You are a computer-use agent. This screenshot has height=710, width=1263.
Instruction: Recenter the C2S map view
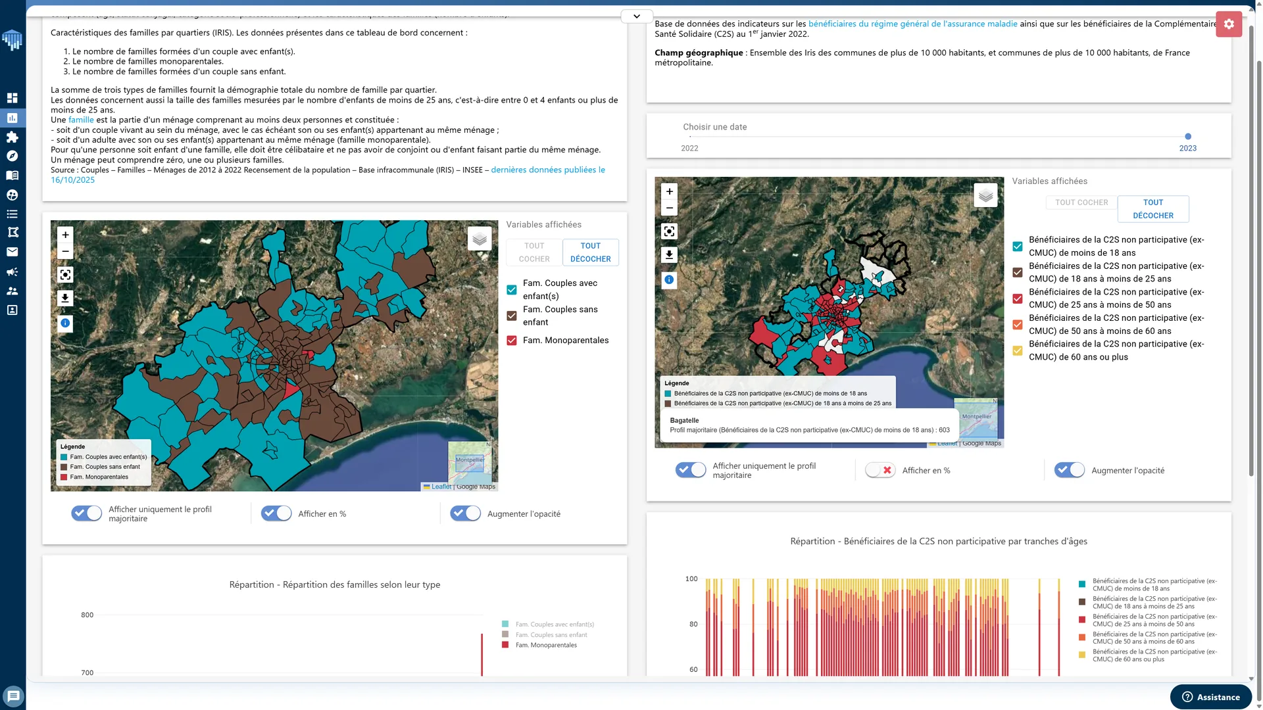[x=669, y=231]
